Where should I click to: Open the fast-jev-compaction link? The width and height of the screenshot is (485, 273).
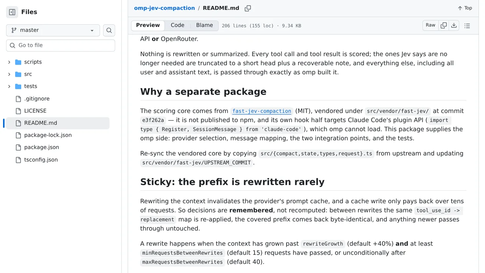(262, 111)
